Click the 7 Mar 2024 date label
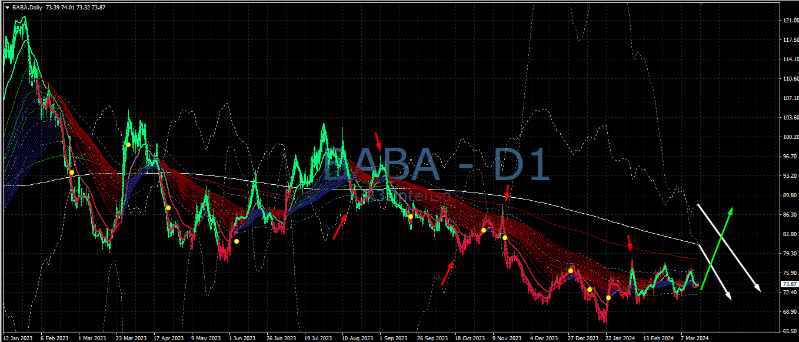799x342 pixels. pos(695,338)
